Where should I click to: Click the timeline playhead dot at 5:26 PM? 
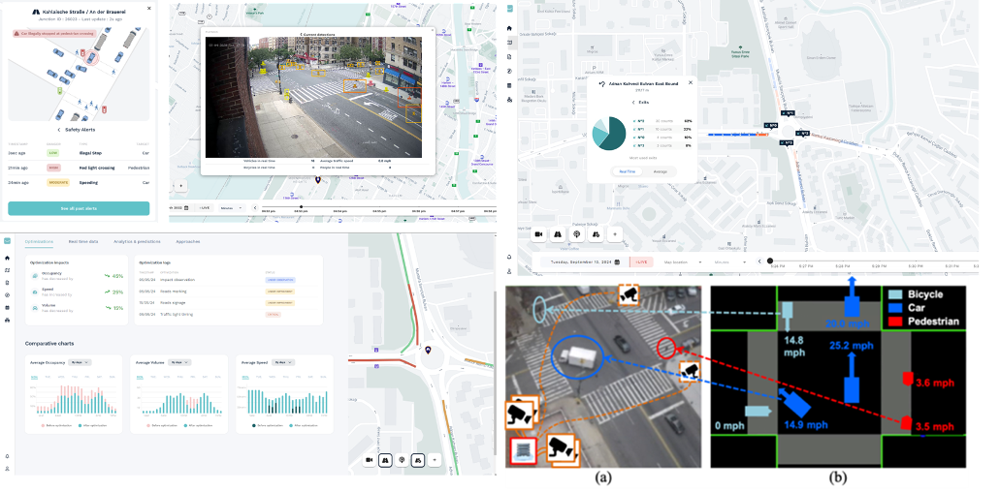pos(769,261)
